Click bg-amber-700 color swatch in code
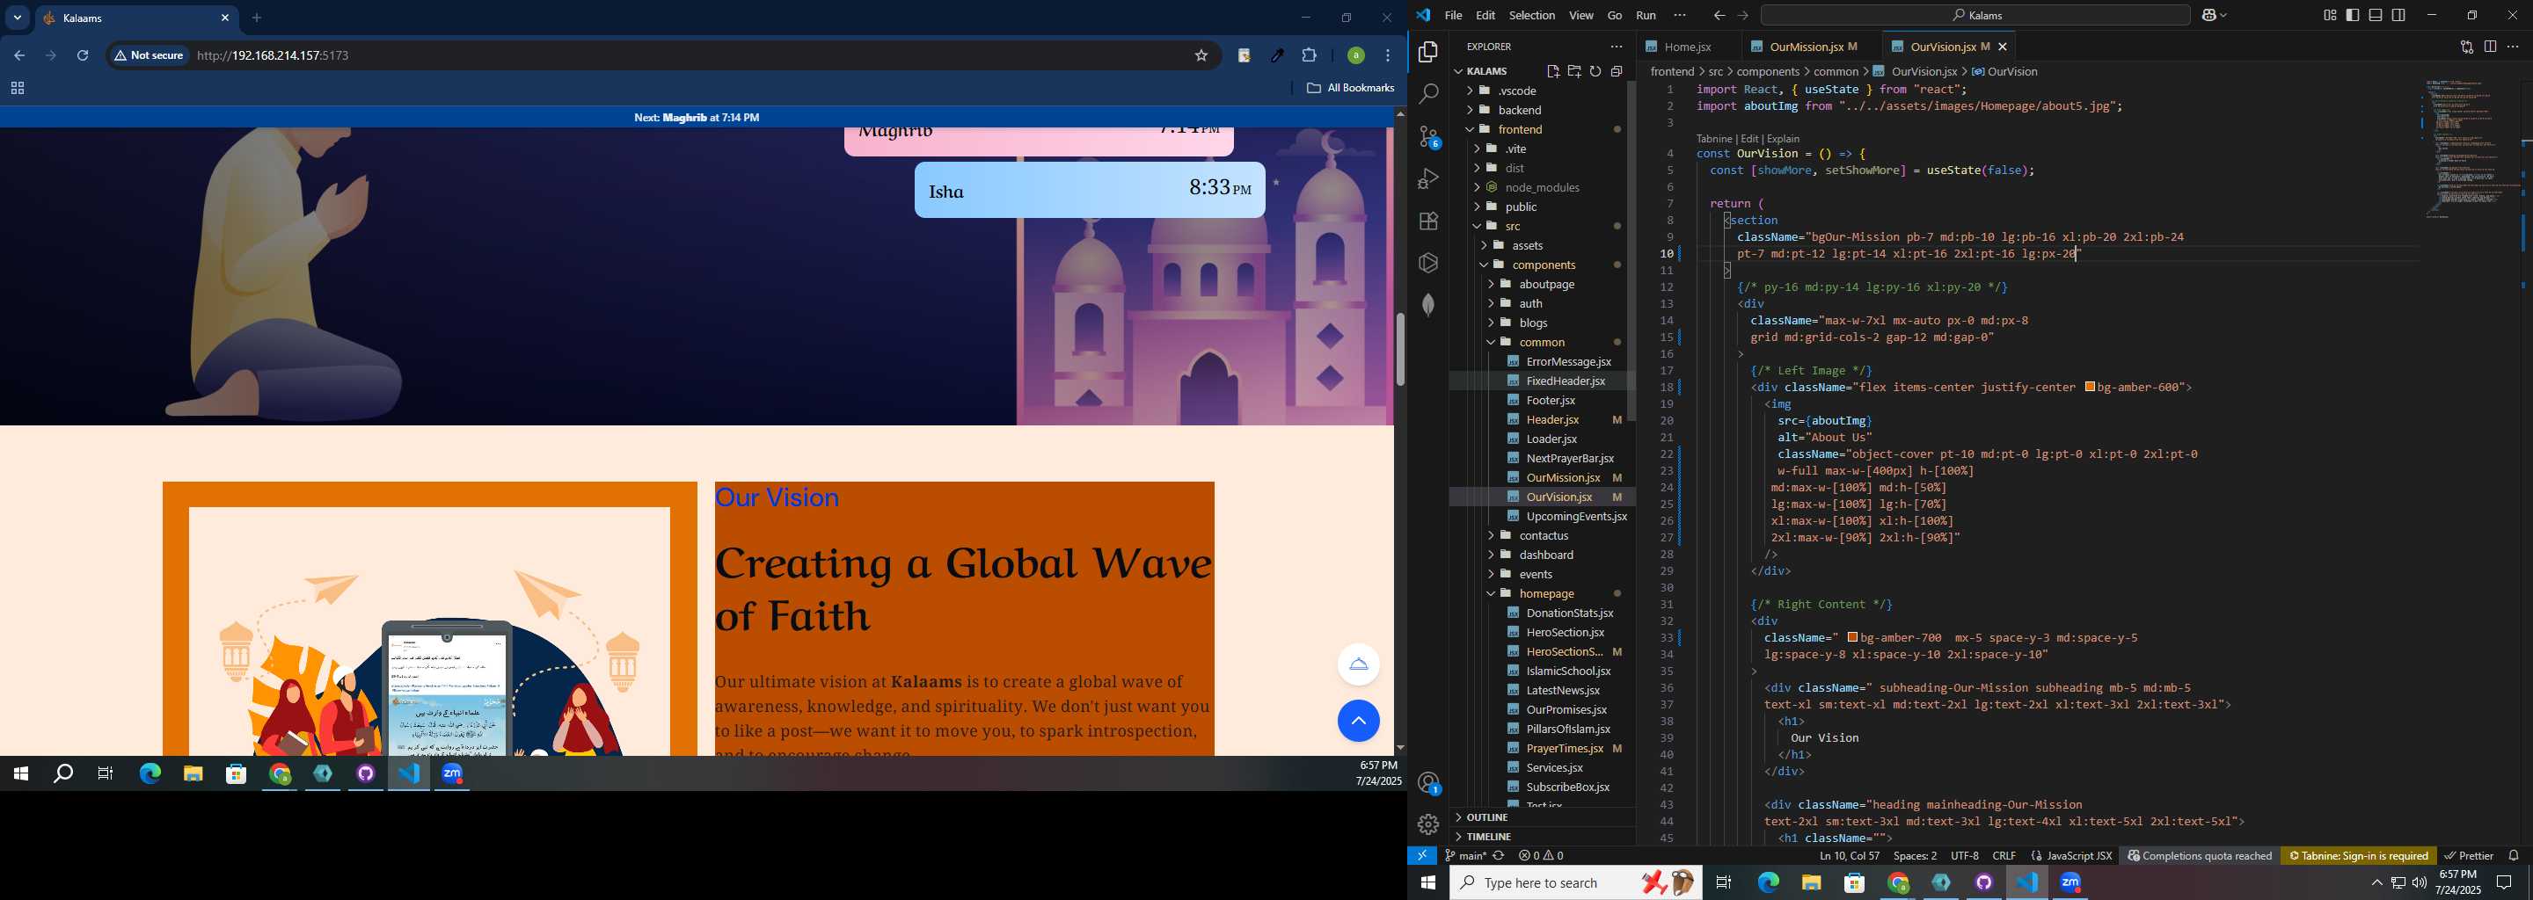 pos(1852,638)
